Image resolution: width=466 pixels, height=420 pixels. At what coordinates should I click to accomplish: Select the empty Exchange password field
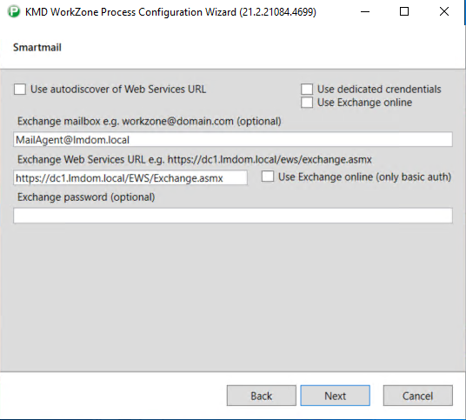233,216
